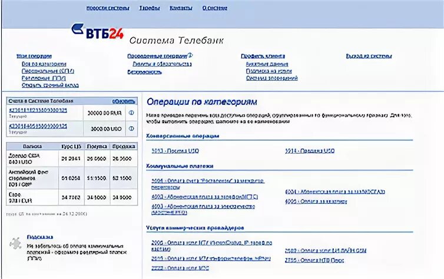Open the Покупка USD operation link
The height and width of the screenshot is (279, 444).
pyautogui.click(x=175, y=151)
